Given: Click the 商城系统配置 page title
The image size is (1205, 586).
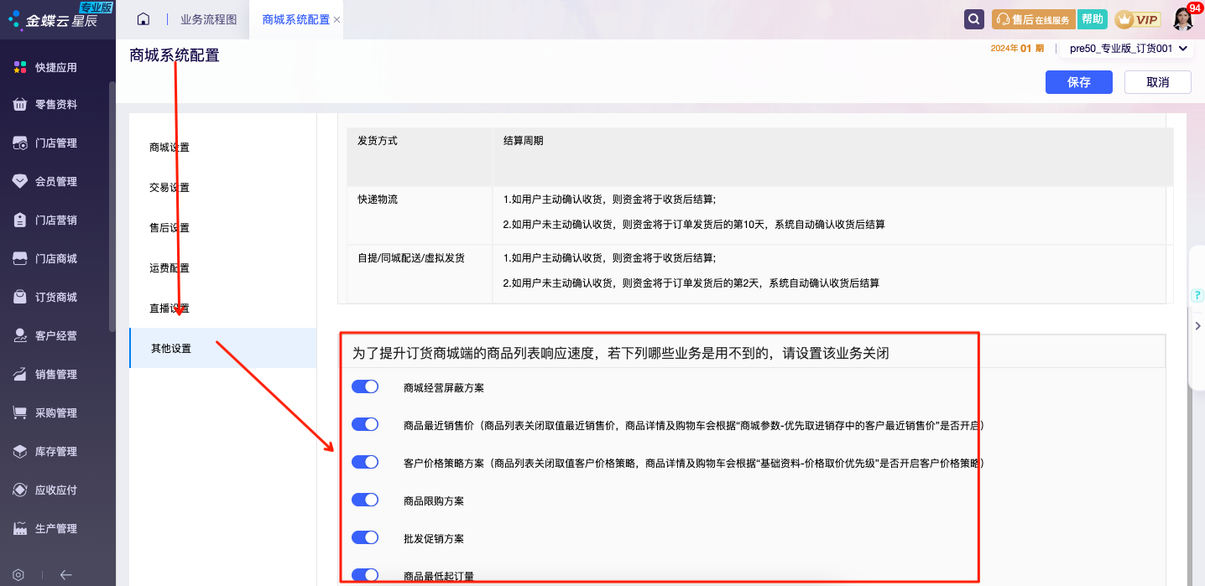Looking at the screenshot, I should pos(175,55).
